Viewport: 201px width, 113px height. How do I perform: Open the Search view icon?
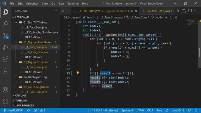coord(5,24)
